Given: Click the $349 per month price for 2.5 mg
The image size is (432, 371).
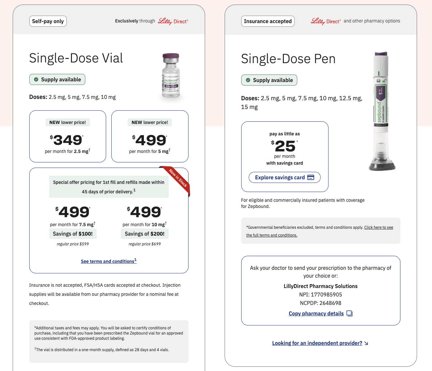Looking at the screenshot, I should [67, 140].
